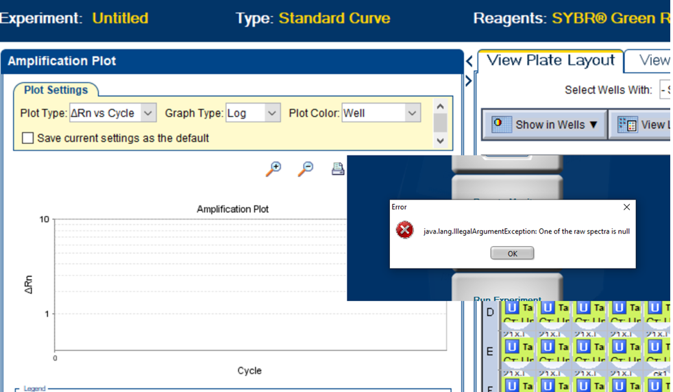The width and height of the screenshot is (673, 392).
Task: Click the experiment name Untitled
Action: (x=120, y=18)
